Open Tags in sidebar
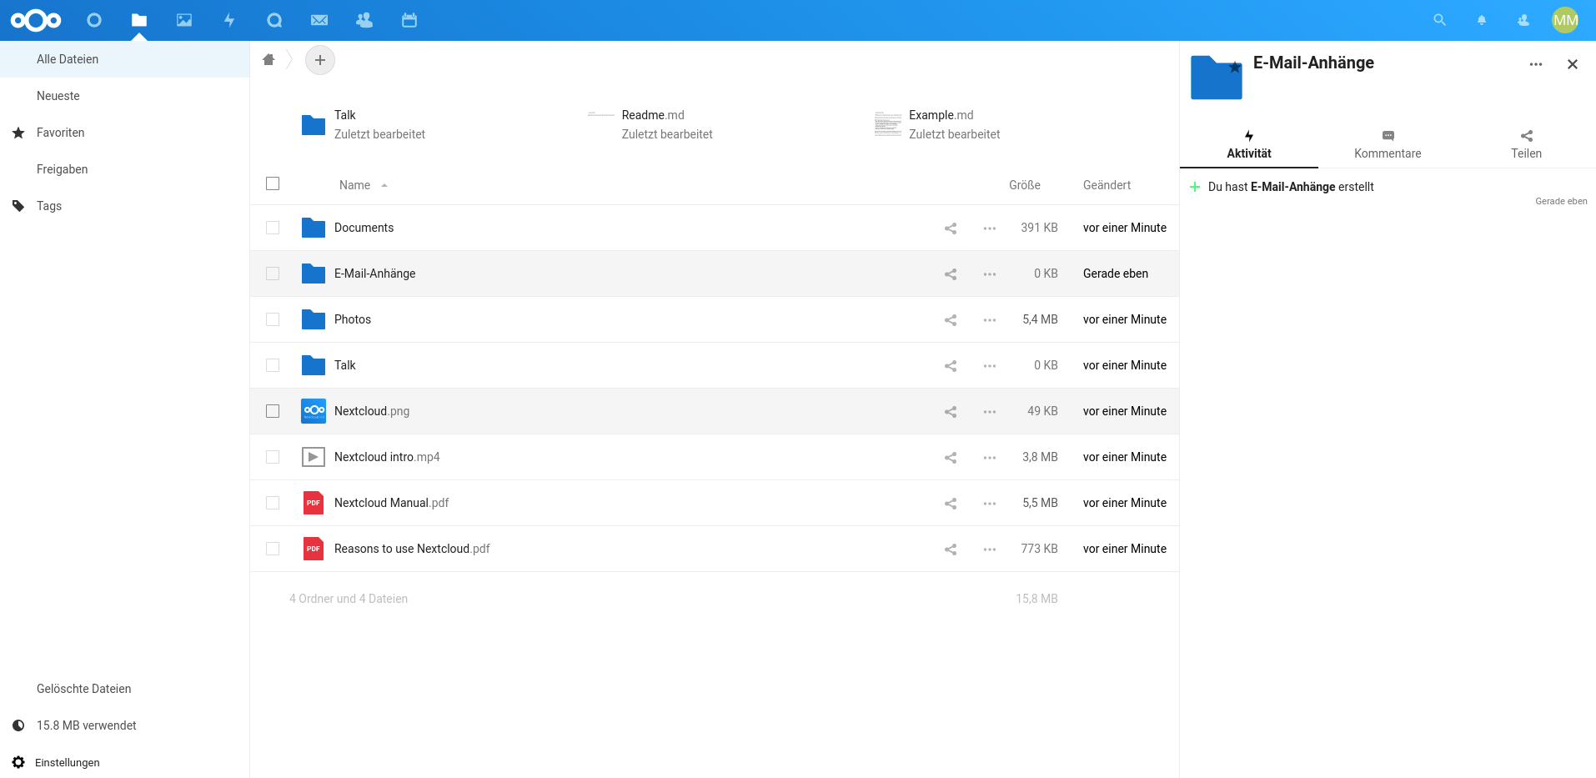 124,206
